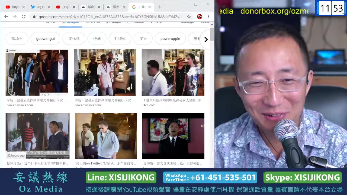The width and height of the screenshot is (347, 195).
Task: Open the image of man in white shirt near sofa
Action: click(105, 73)
